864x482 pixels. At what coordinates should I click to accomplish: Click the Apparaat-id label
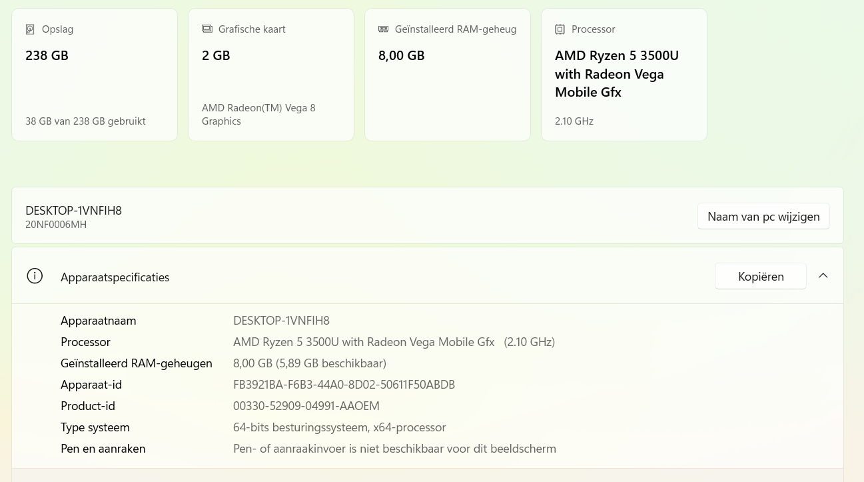pyautogui.click(x=91, y=385)
